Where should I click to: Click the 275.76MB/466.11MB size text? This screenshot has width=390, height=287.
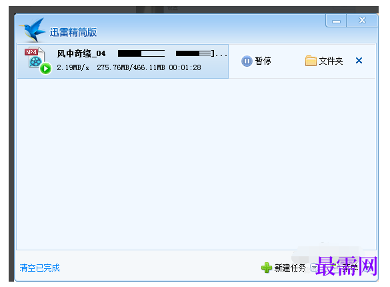131,67
